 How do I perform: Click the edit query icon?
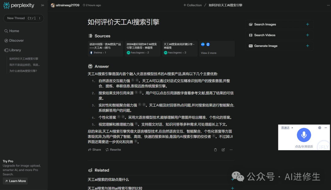click(223, 150)
